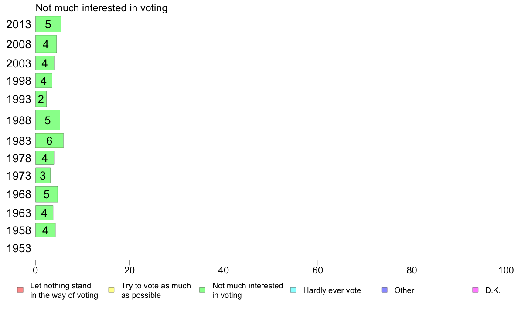The image size is (518, 320).
Task: Click the 'Other' legend label
Action: click(404, 290)
